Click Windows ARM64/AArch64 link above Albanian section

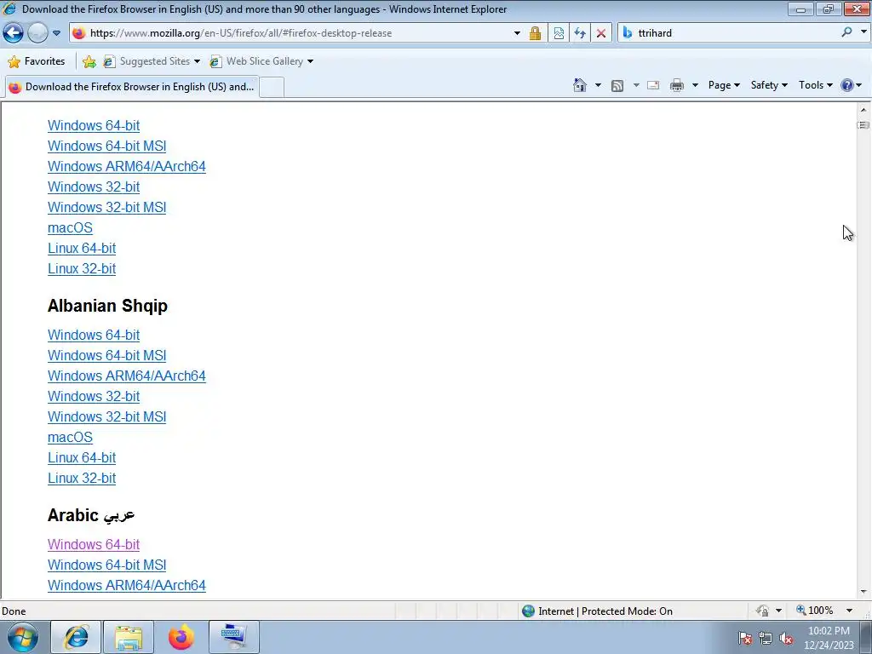coord(127,166)
